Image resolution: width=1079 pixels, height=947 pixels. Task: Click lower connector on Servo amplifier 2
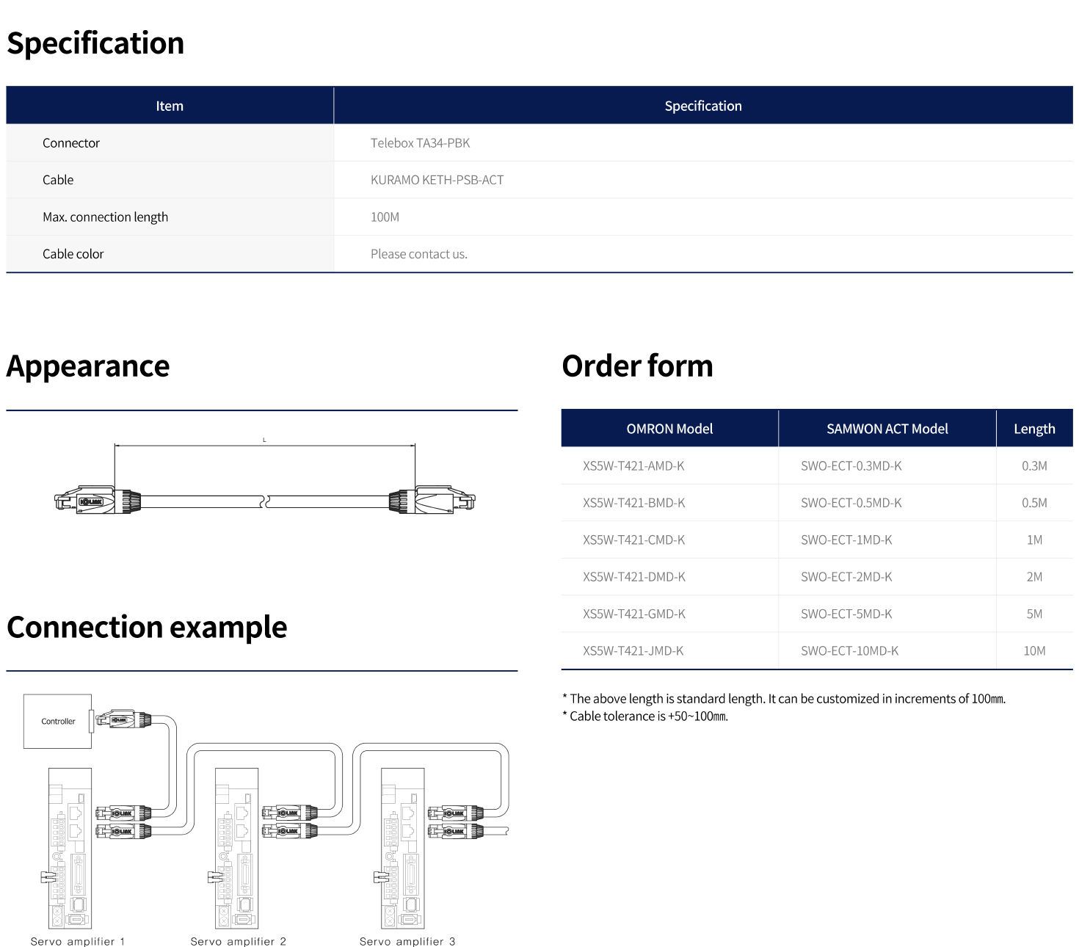click(x=290, y=831)
